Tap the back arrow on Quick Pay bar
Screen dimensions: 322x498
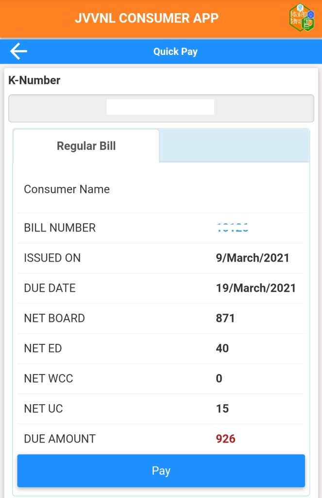(x=17, y=51)
